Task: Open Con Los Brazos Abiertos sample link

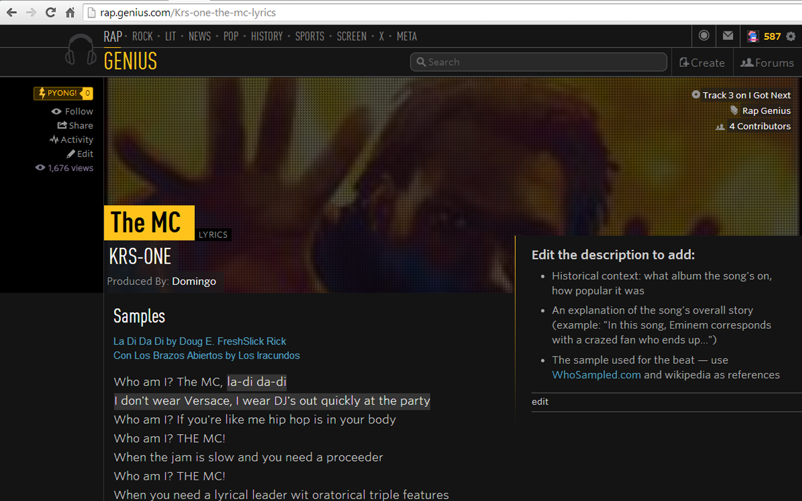Action: (x=207, y=356)
